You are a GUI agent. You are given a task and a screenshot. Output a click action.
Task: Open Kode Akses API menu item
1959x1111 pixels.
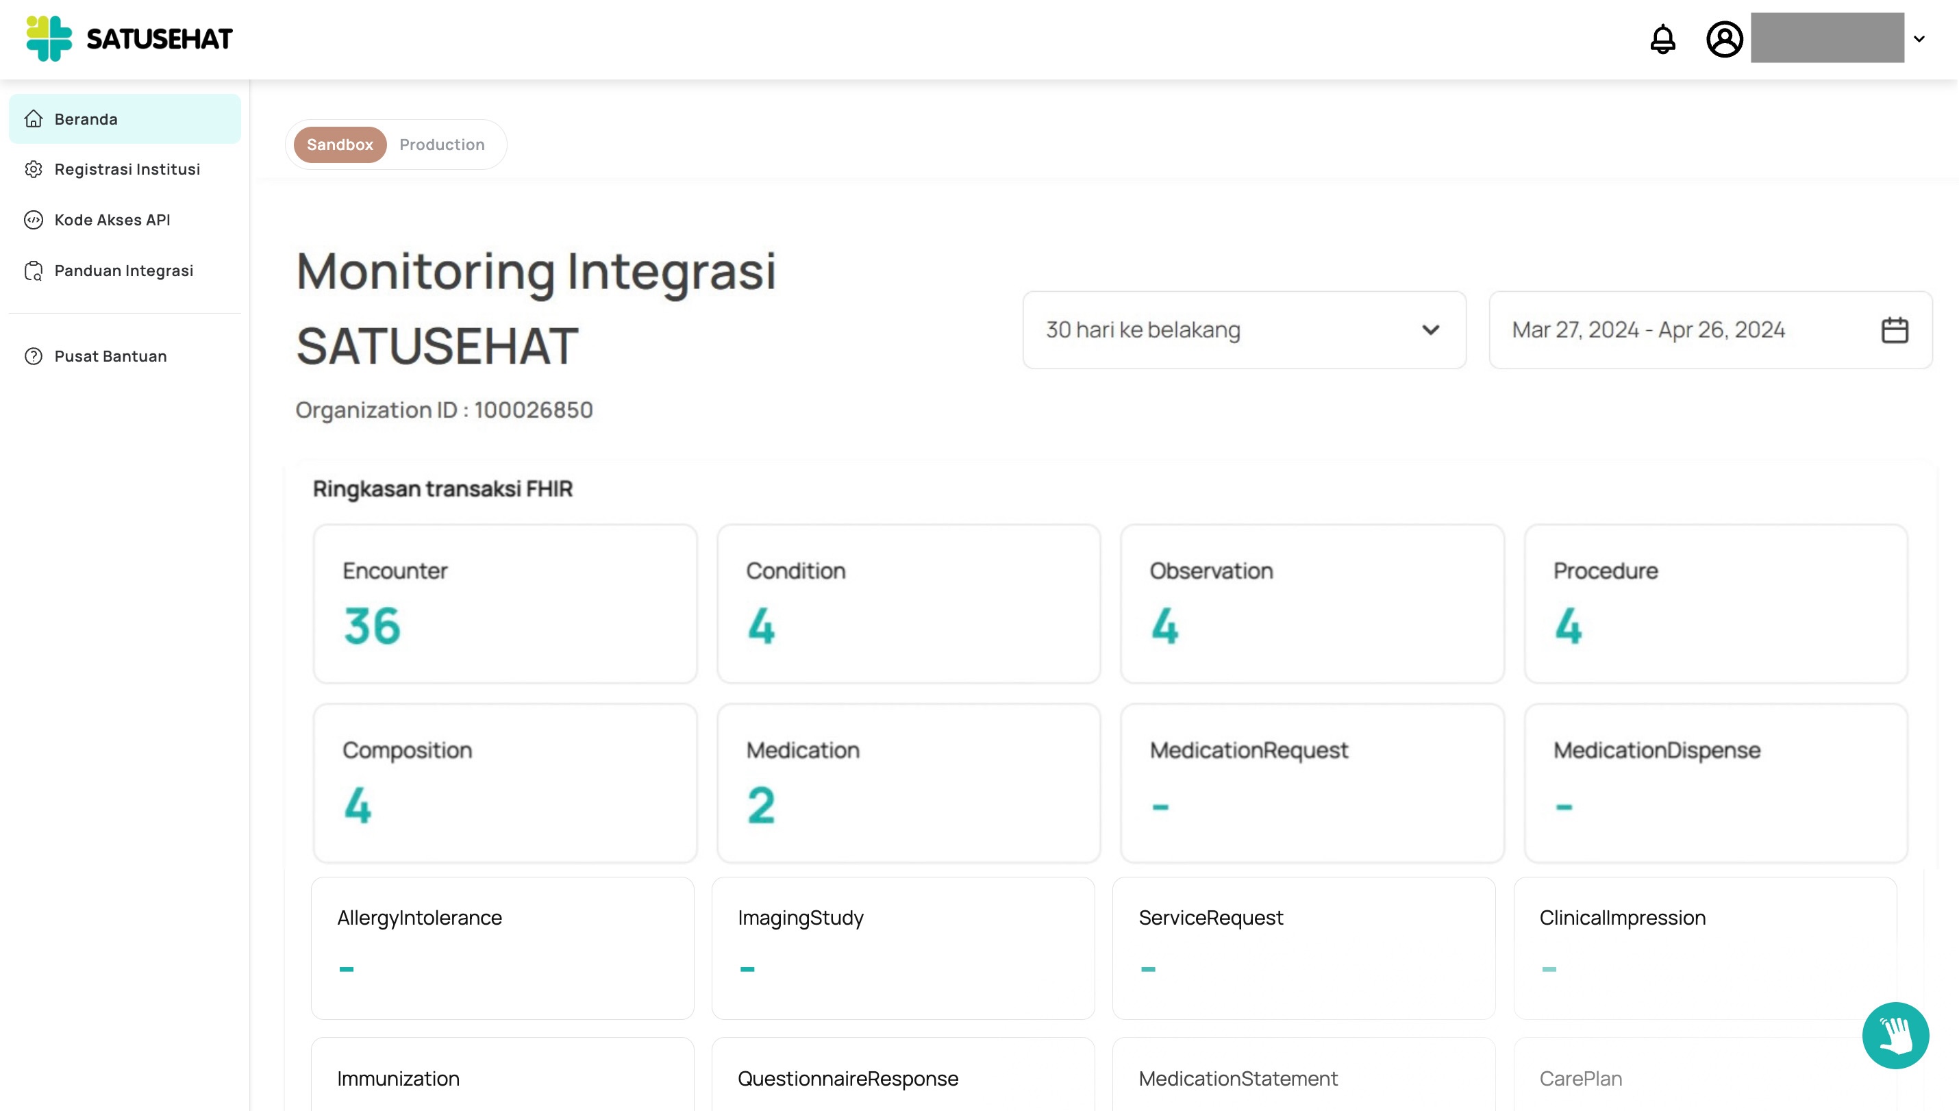click(125, 220)
